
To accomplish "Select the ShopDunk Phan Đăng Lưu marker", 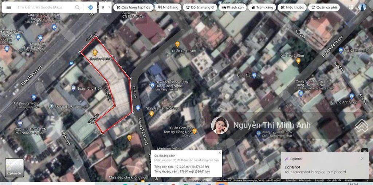I will pos(40,37).
